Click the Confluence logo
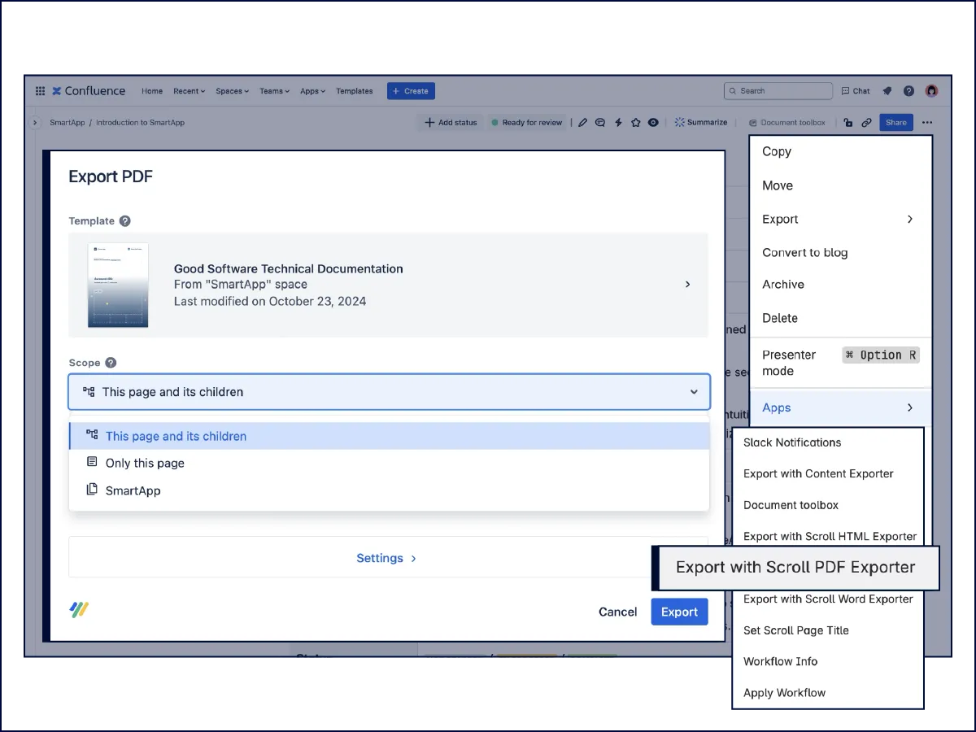 89,91
